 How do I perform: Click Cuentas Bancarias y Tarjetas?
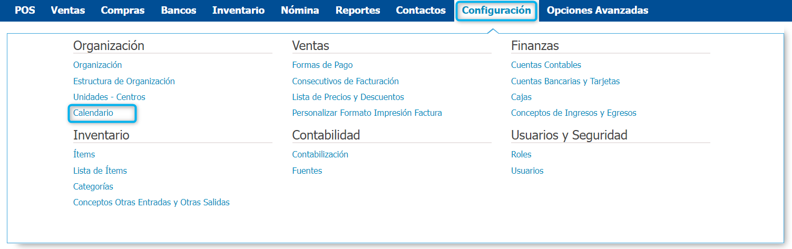tap(565, 81)
